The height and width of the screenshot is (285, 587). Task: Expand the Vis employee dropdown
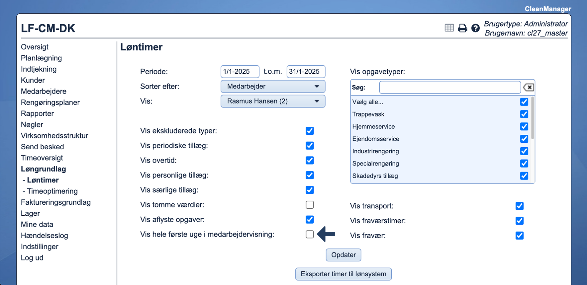tap(273, 101)
